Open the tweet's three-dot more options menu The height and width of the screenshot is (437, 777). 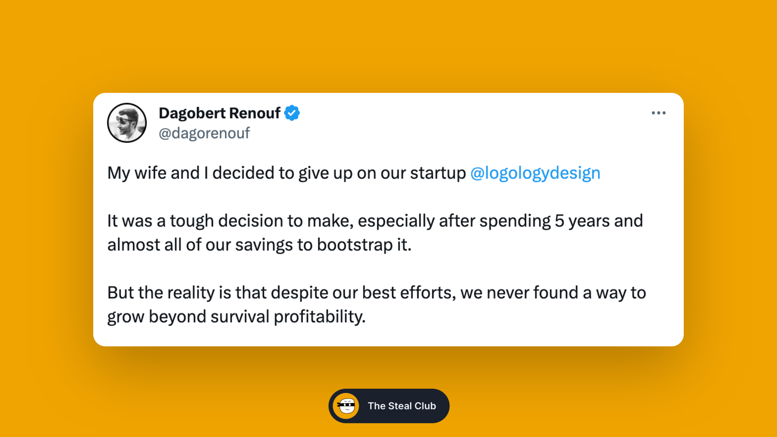659,113
